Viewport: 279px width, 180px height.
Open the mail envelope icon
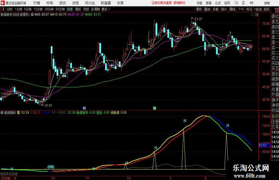[x=252, y=3]
